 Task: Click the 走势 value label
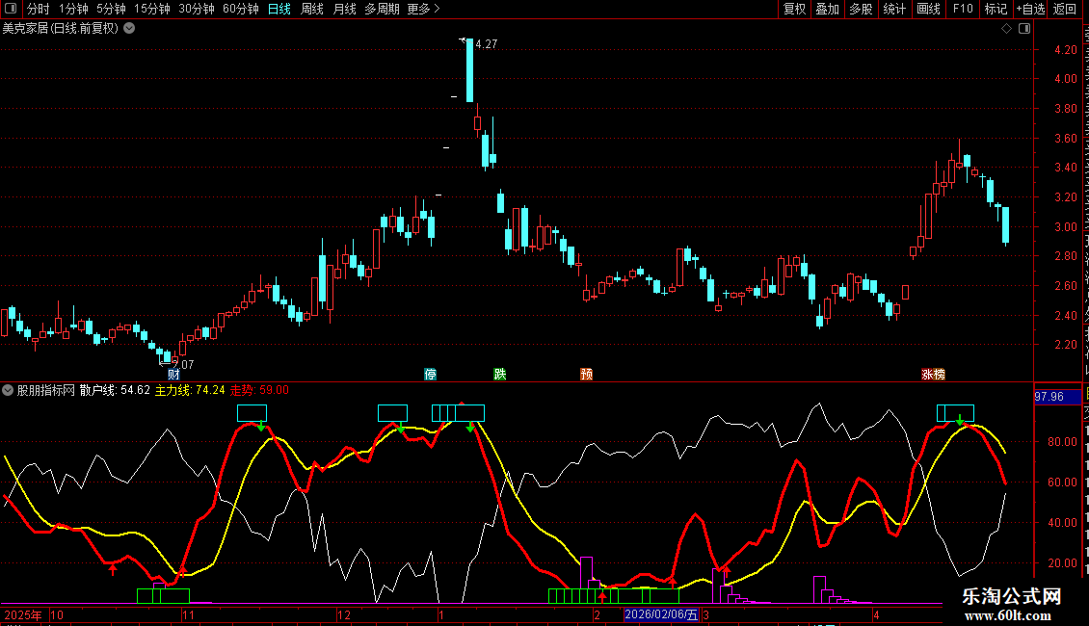(259, 390)
